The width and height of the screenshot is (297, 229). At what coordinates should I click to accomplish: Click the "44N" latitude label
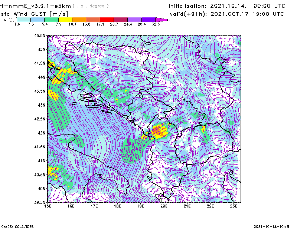(42, 77)
